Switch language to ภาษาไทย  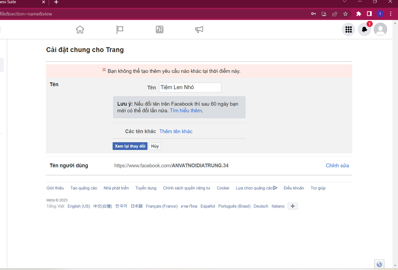[189, 206]
